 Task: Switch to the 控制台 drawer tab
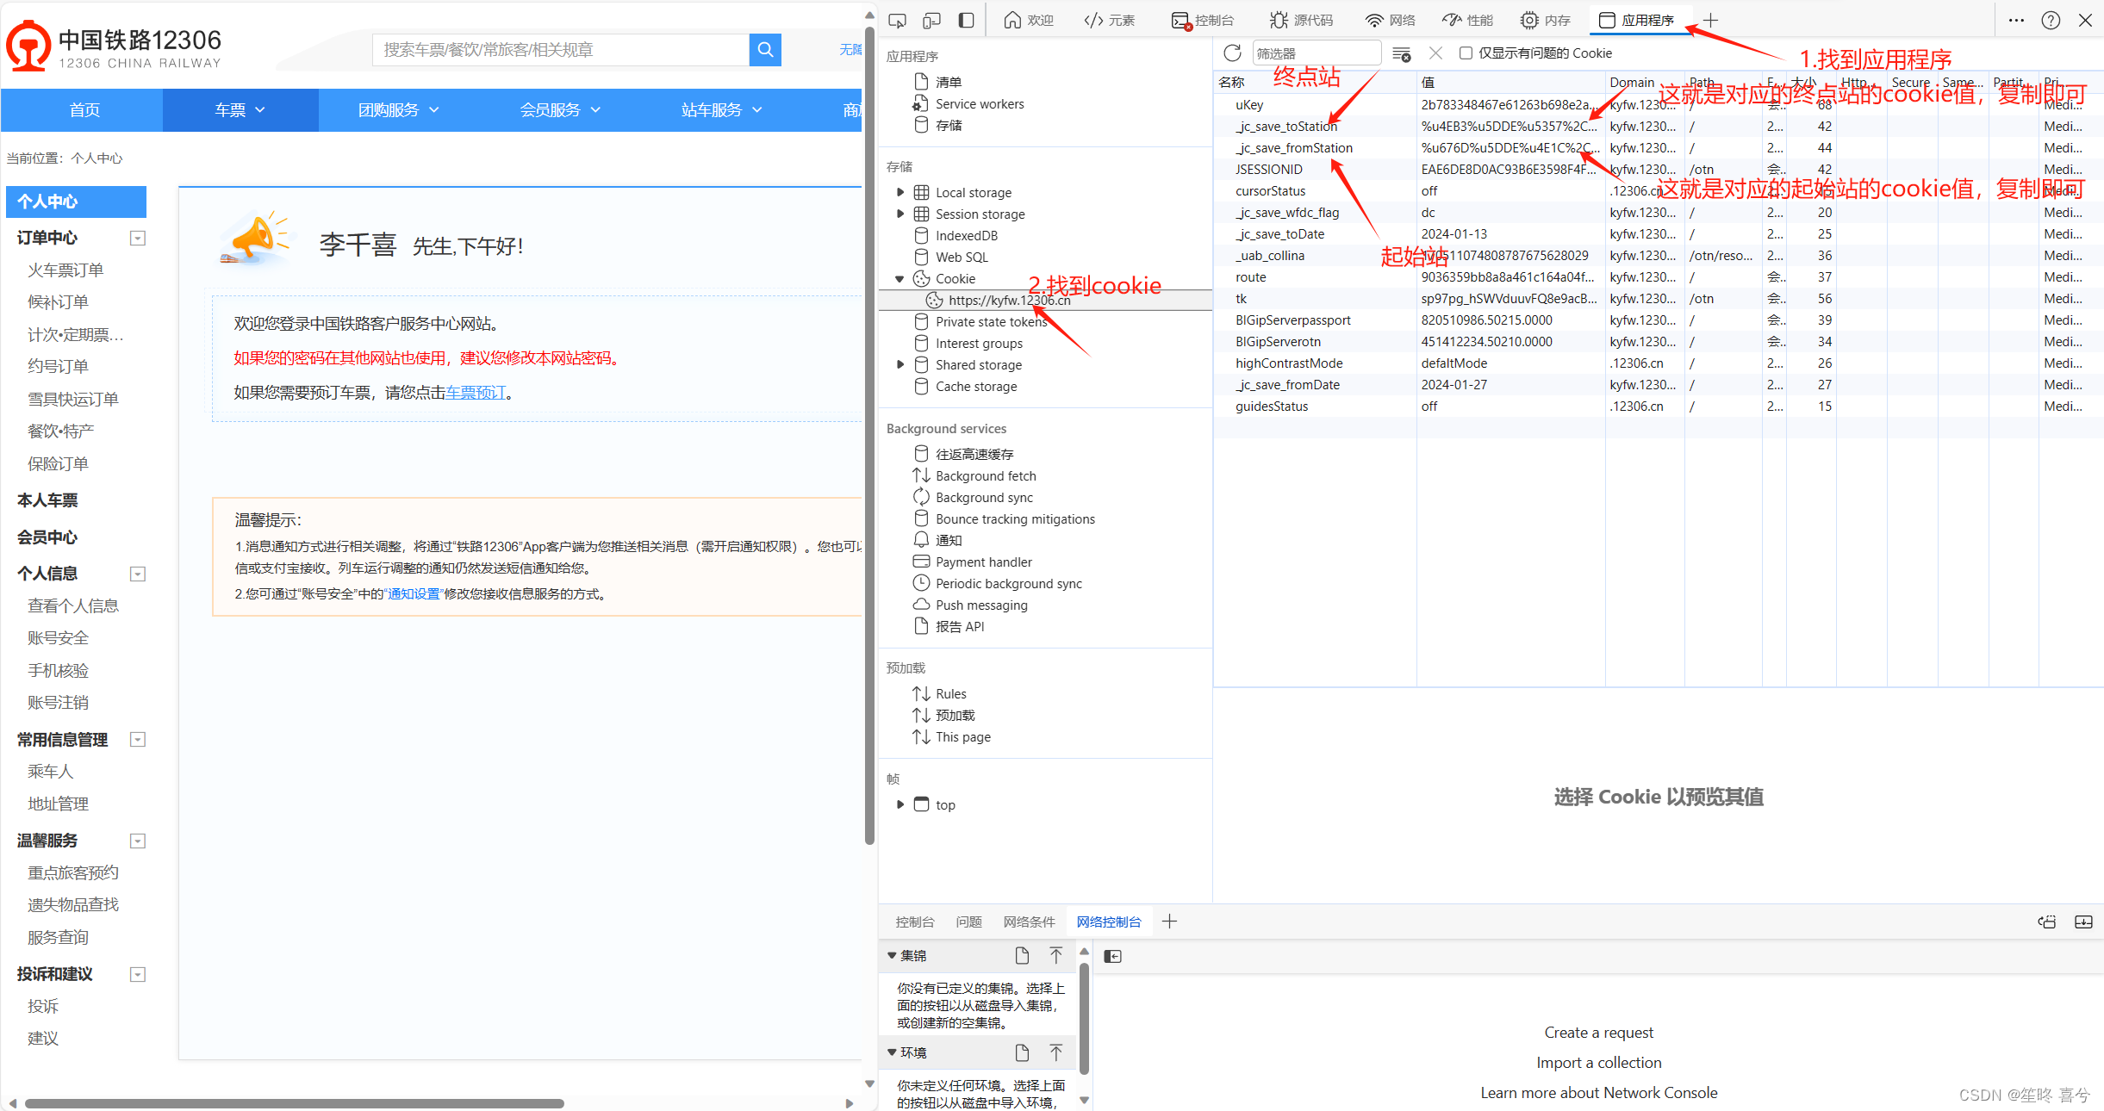coord(914,922)
